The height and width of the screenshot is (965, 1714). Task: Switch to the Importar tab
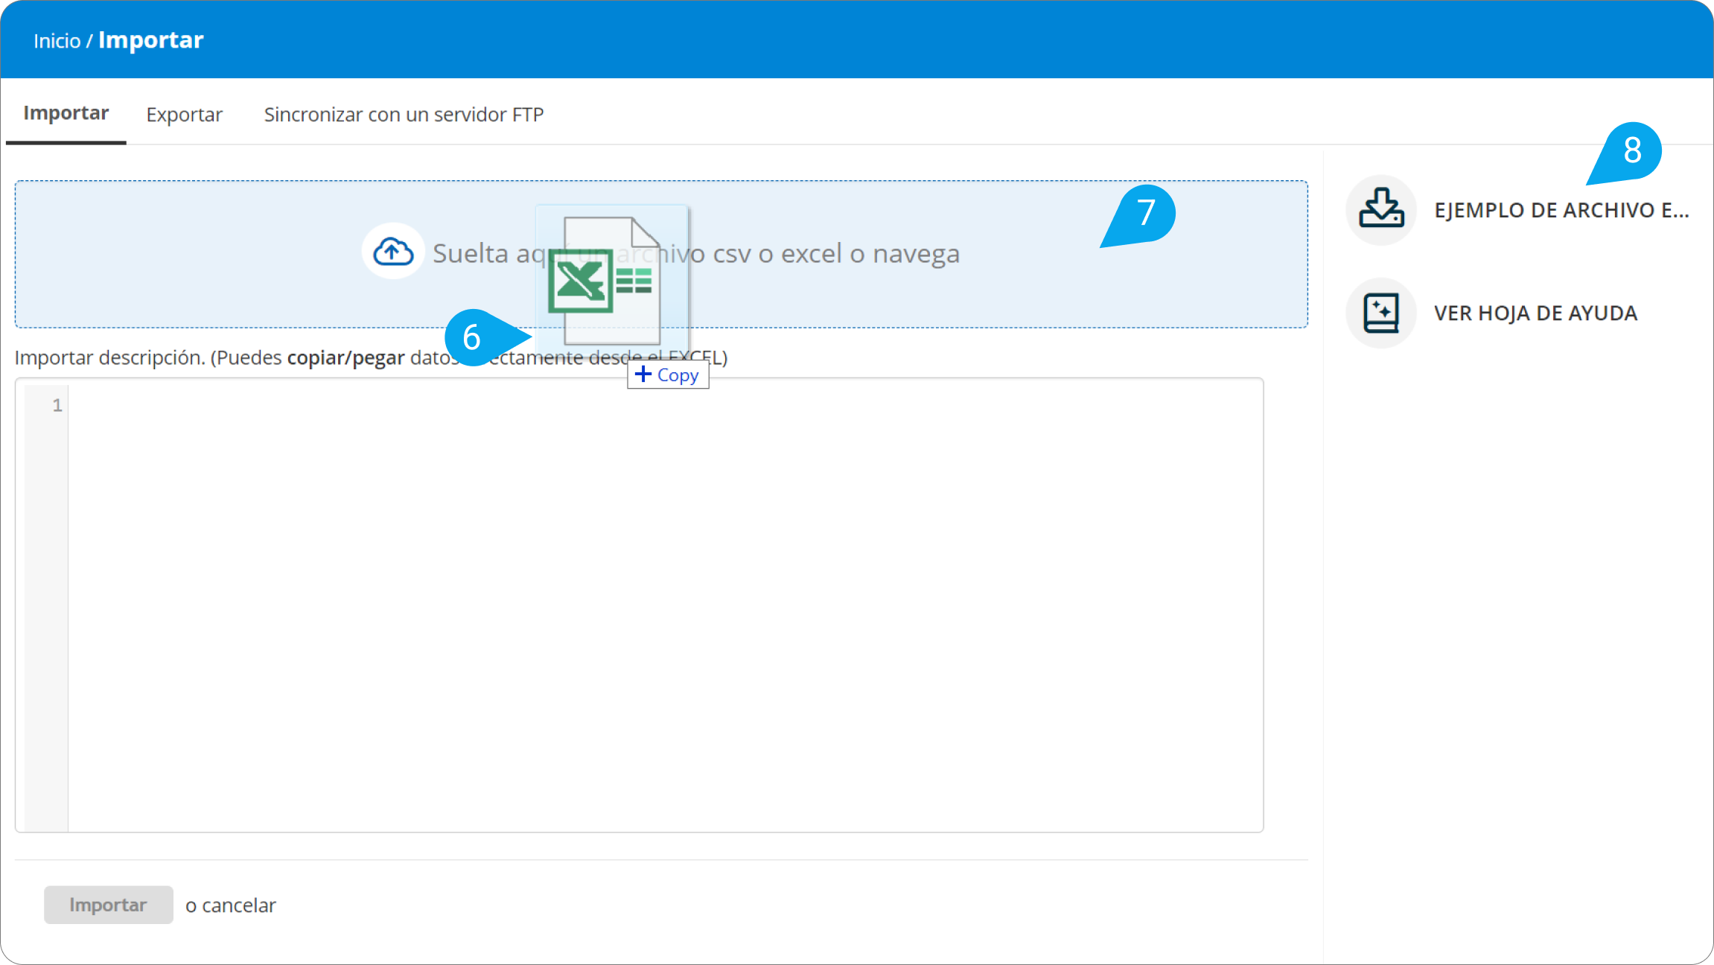pos(66,113)
